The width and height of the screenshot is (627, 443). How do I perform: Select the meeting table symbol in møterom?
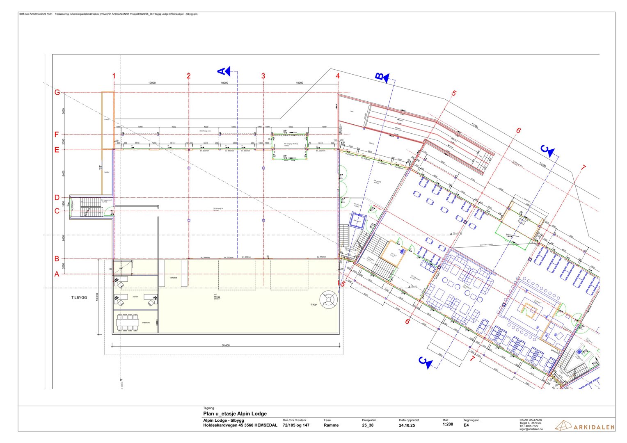pos(127,322)
